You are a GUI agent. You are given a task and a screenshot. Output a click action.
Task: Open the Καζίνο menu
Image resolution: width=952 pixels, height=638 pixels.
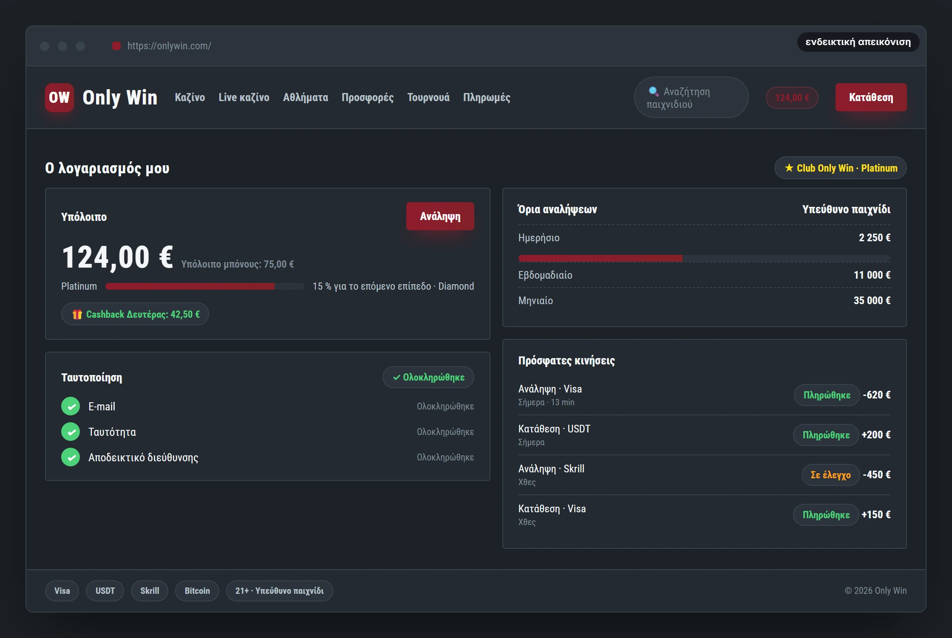click(190, 98)
